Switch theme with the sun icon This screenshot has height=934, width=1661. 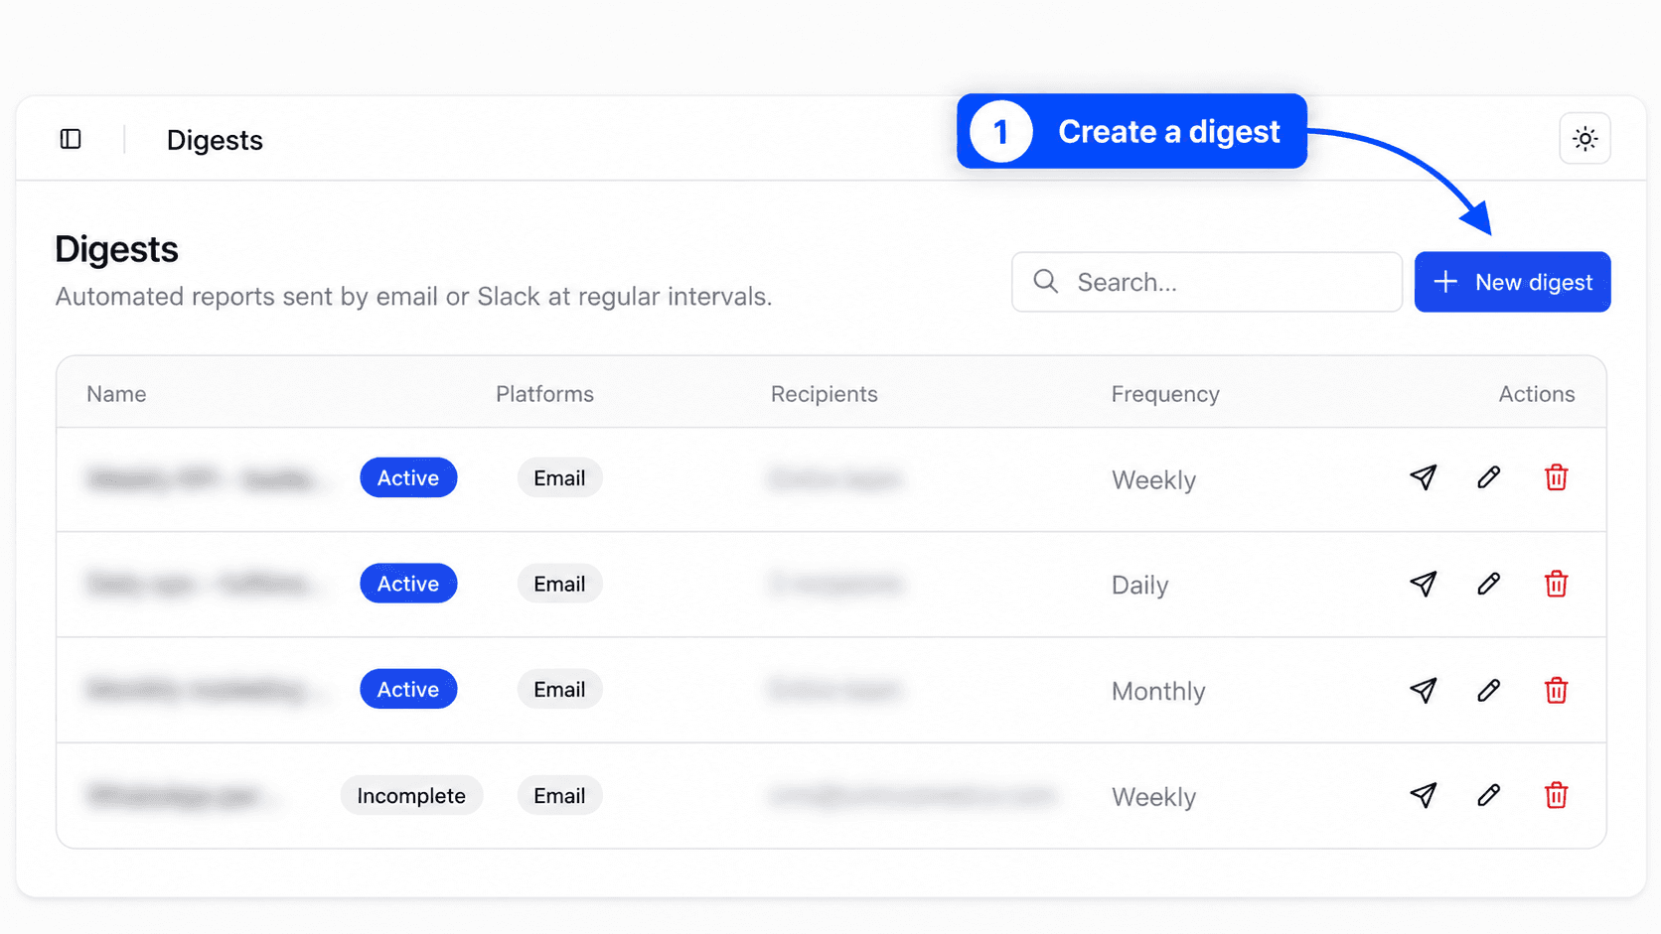click(1585, 139)
